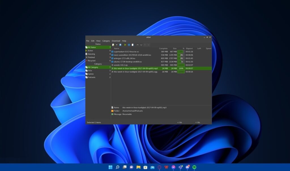The image size is (290, 171).
Task: Click the Name column header
Action: (x=116, y=48)
